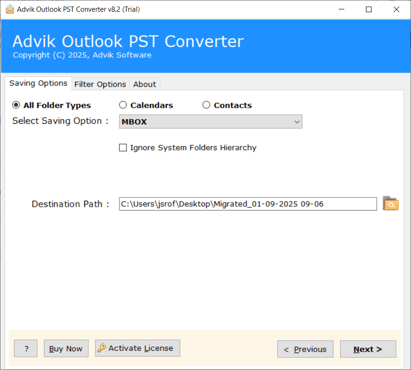Viewport: 411px width, 370px height.
Task: Click the Activate License button
Action: pyautogui.click(x=138, y=348)
